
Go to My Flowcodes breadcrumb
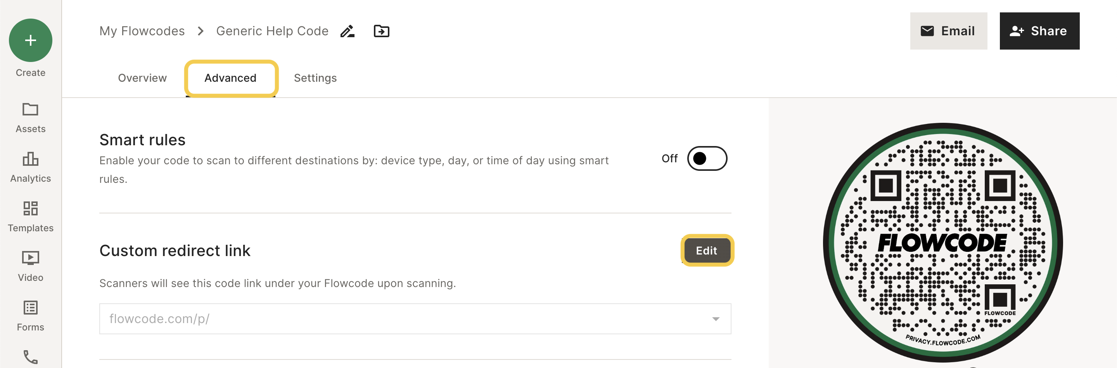pyautogui.click(x=142, y=31)
